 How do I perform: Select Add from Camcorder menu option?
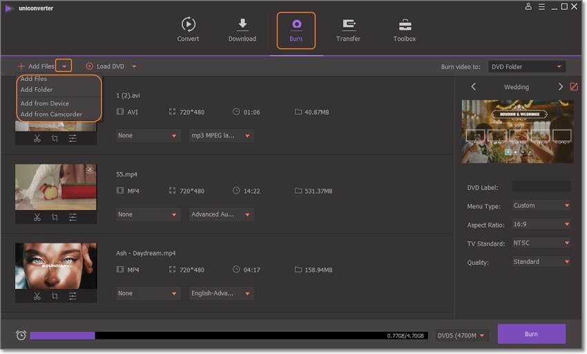(51, 114)
